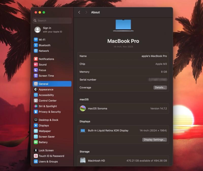Click the Built-in Liquid Retina XDR Display text
This screenshot has width=203, height=171.
coord(108,130)
